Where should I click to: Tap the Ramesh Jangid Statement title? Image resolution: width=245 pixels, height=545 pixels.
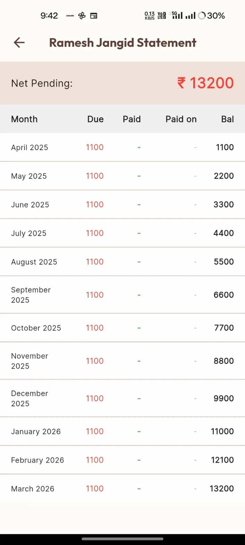pyautogui.click(x=123, y=42)
